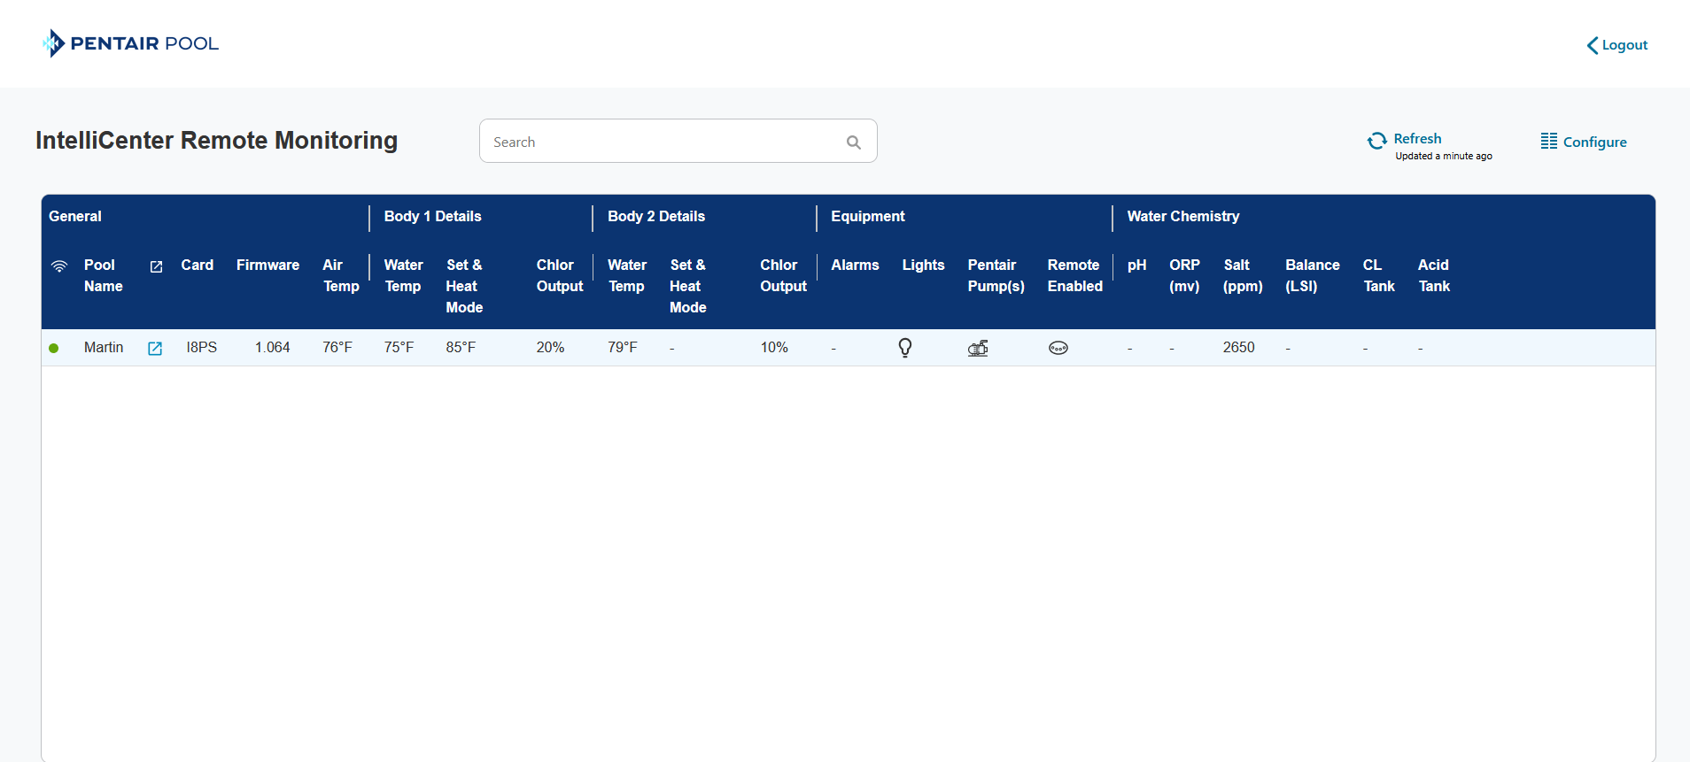The width and height of the screenshot is (1690, 762).
Task: Select the Martin pool name
Action: coord(104,348)
